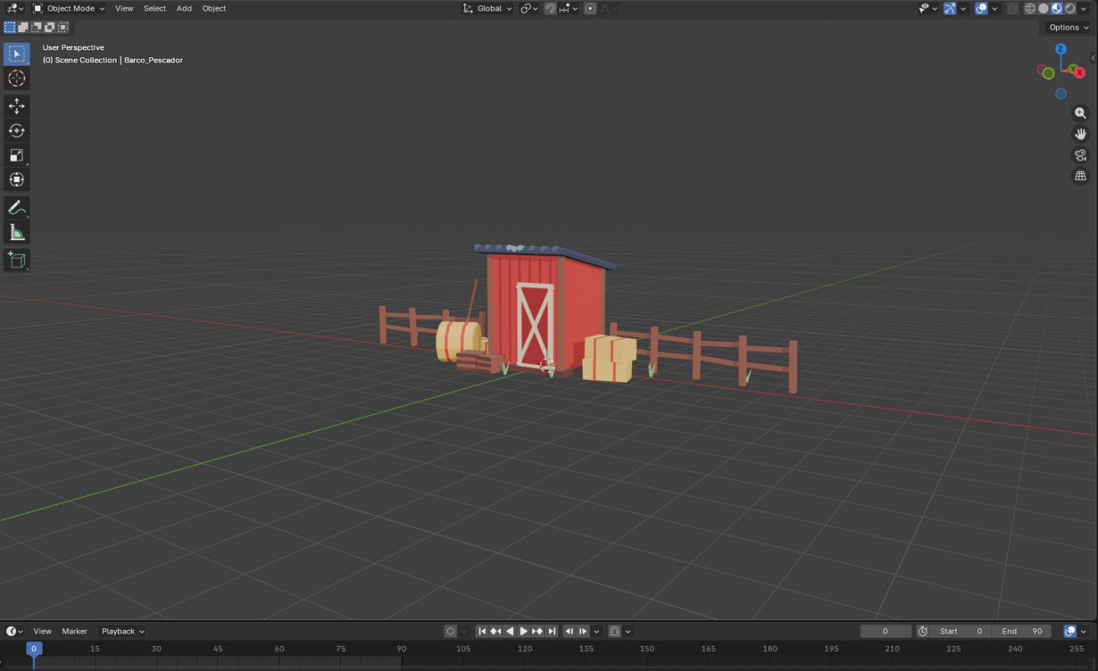Viewport: 1098px width, 671px height.
Task: Open the timeline Marker menu
Action: coord(75,631)
